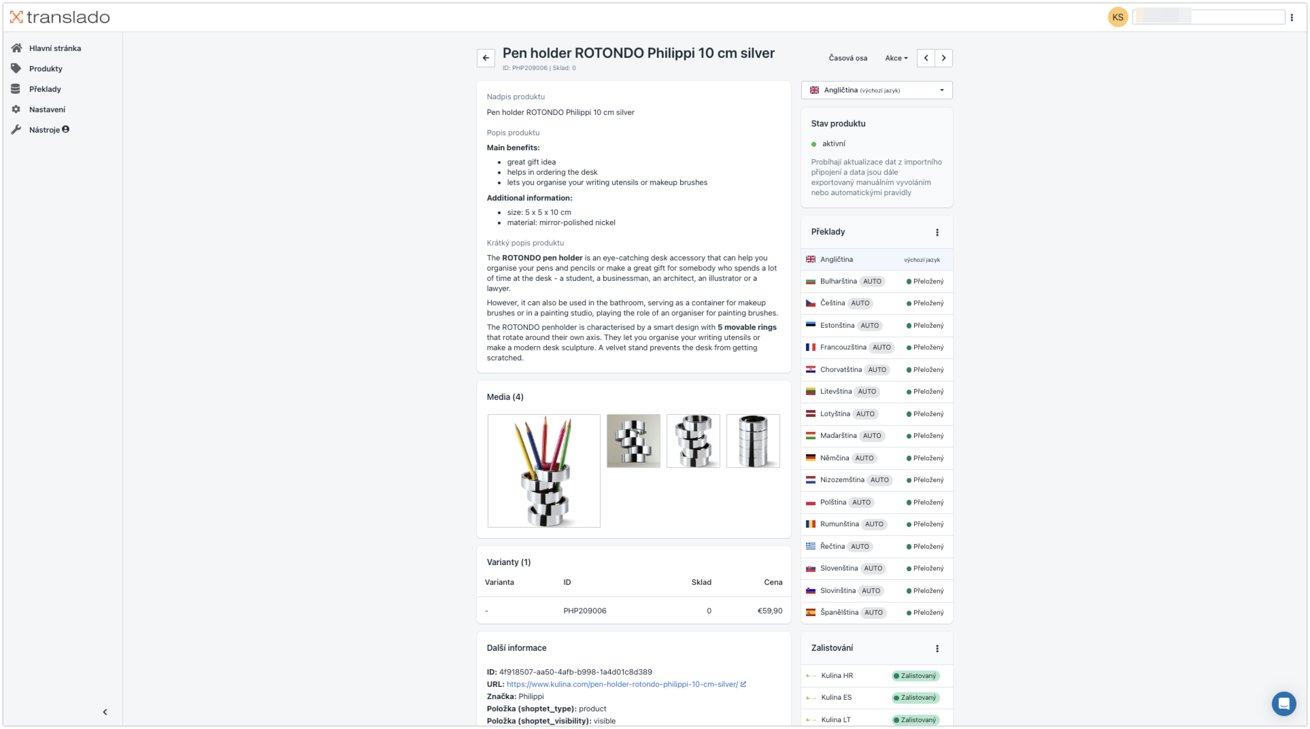Click the translado logo
The width and height of the screenshot is (1310, 729).
(60, 17)
